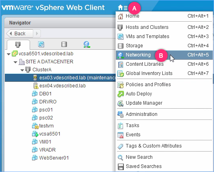Click the Content Libraries icon in menu
The image size is (214, 172).
121,64
